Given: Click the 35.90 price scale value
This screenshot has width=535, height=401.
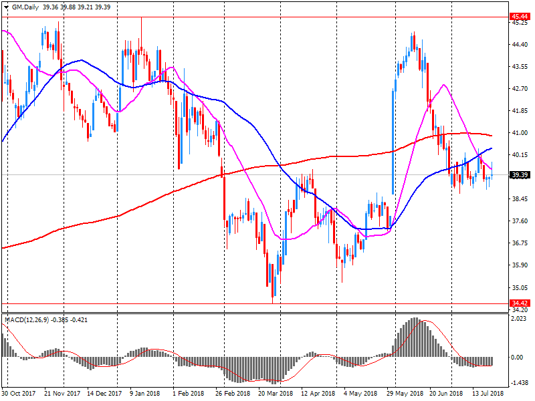Looking at the screenshot, I should pos(520,265).
